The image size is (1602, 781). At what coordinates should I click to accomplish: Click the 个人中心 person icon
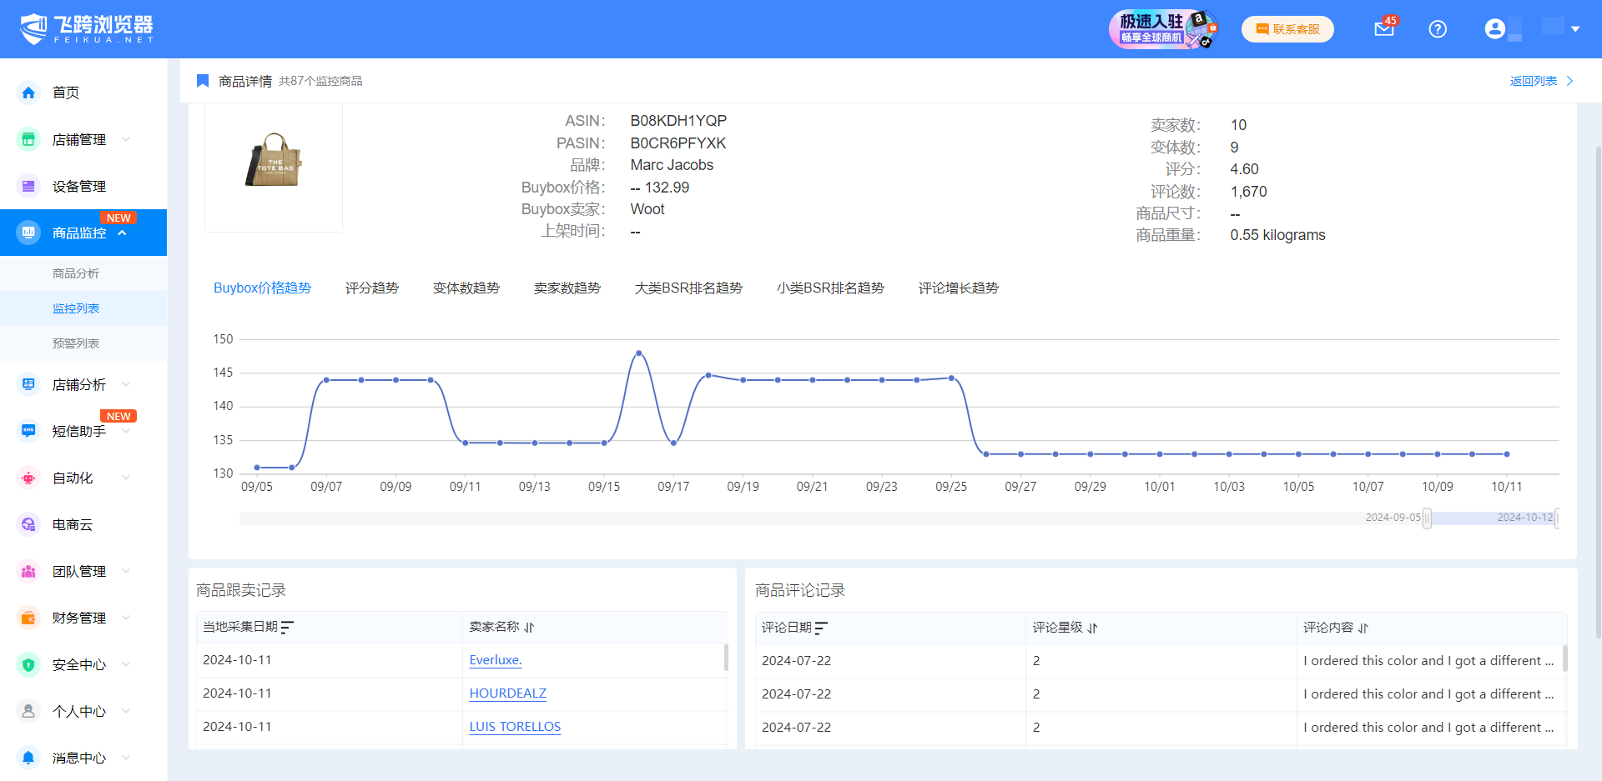28,711
